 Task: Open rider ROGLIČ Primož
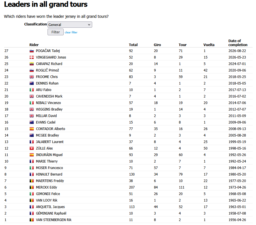(47, 70)
